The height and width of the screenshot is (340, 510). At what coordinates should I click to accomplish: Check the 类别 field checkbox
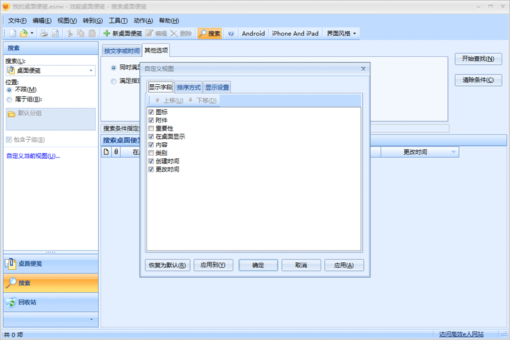pyautogui.click(x=151, y=153)
